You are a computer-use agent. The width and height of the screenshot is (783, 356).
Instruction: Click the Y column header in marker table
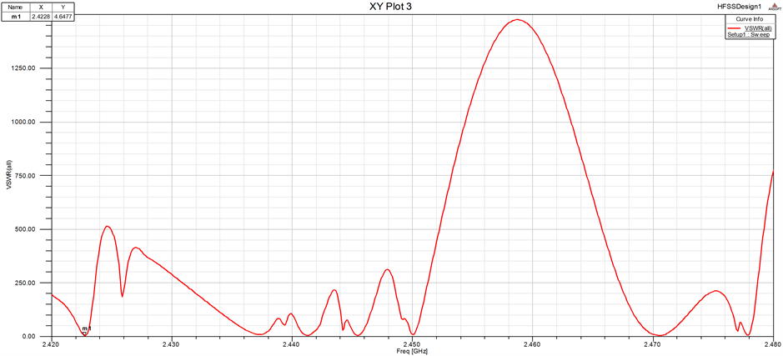click(x=63, y=7)
